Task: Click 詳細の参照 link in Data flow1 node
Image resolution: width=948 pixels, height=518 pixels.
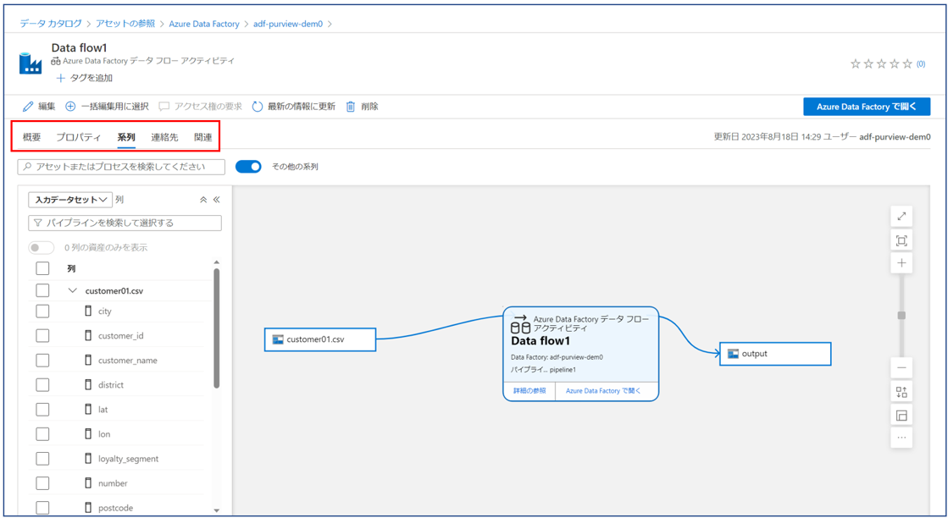Action: 529,391
